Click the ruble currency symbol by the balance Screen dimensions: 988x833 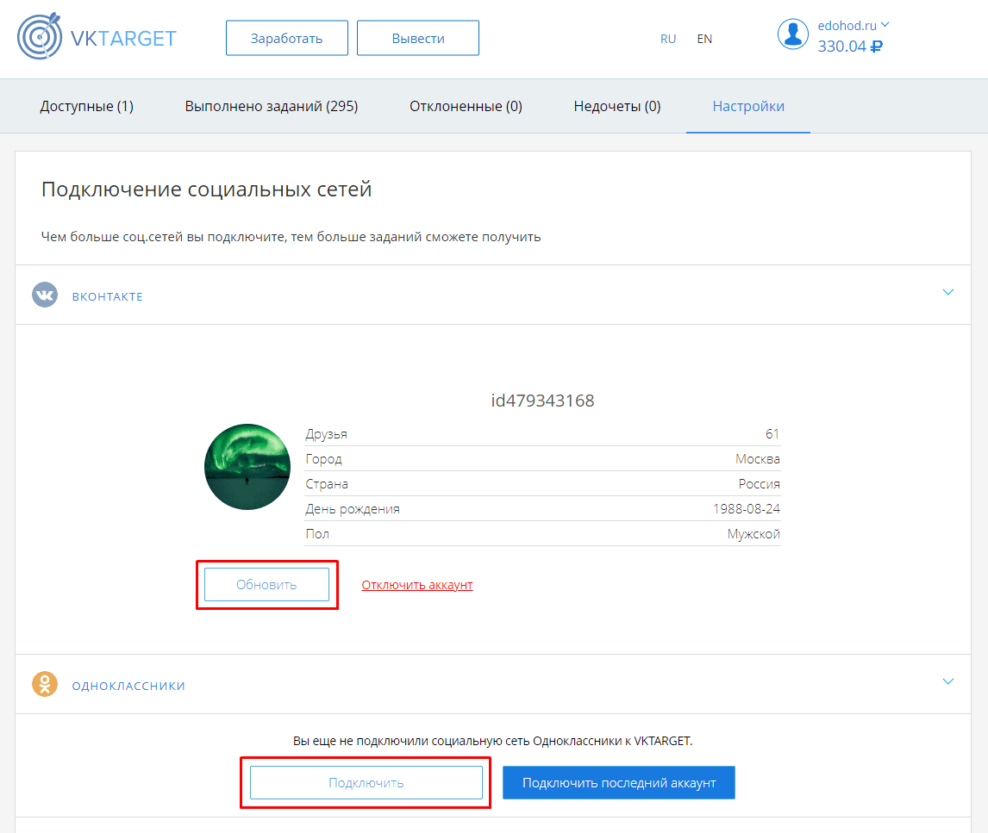point(877,47)
